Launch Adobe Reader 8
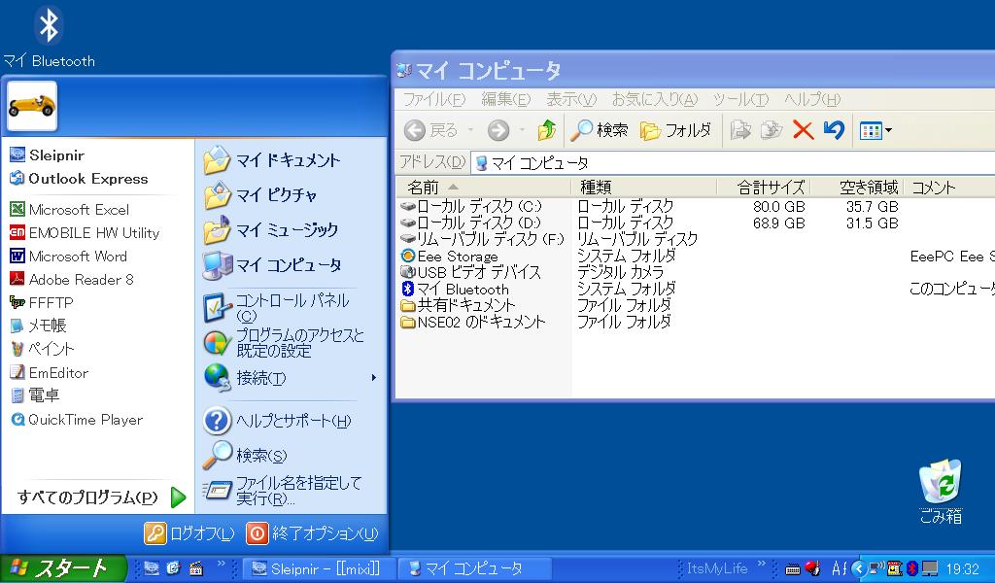 (72, 279)
